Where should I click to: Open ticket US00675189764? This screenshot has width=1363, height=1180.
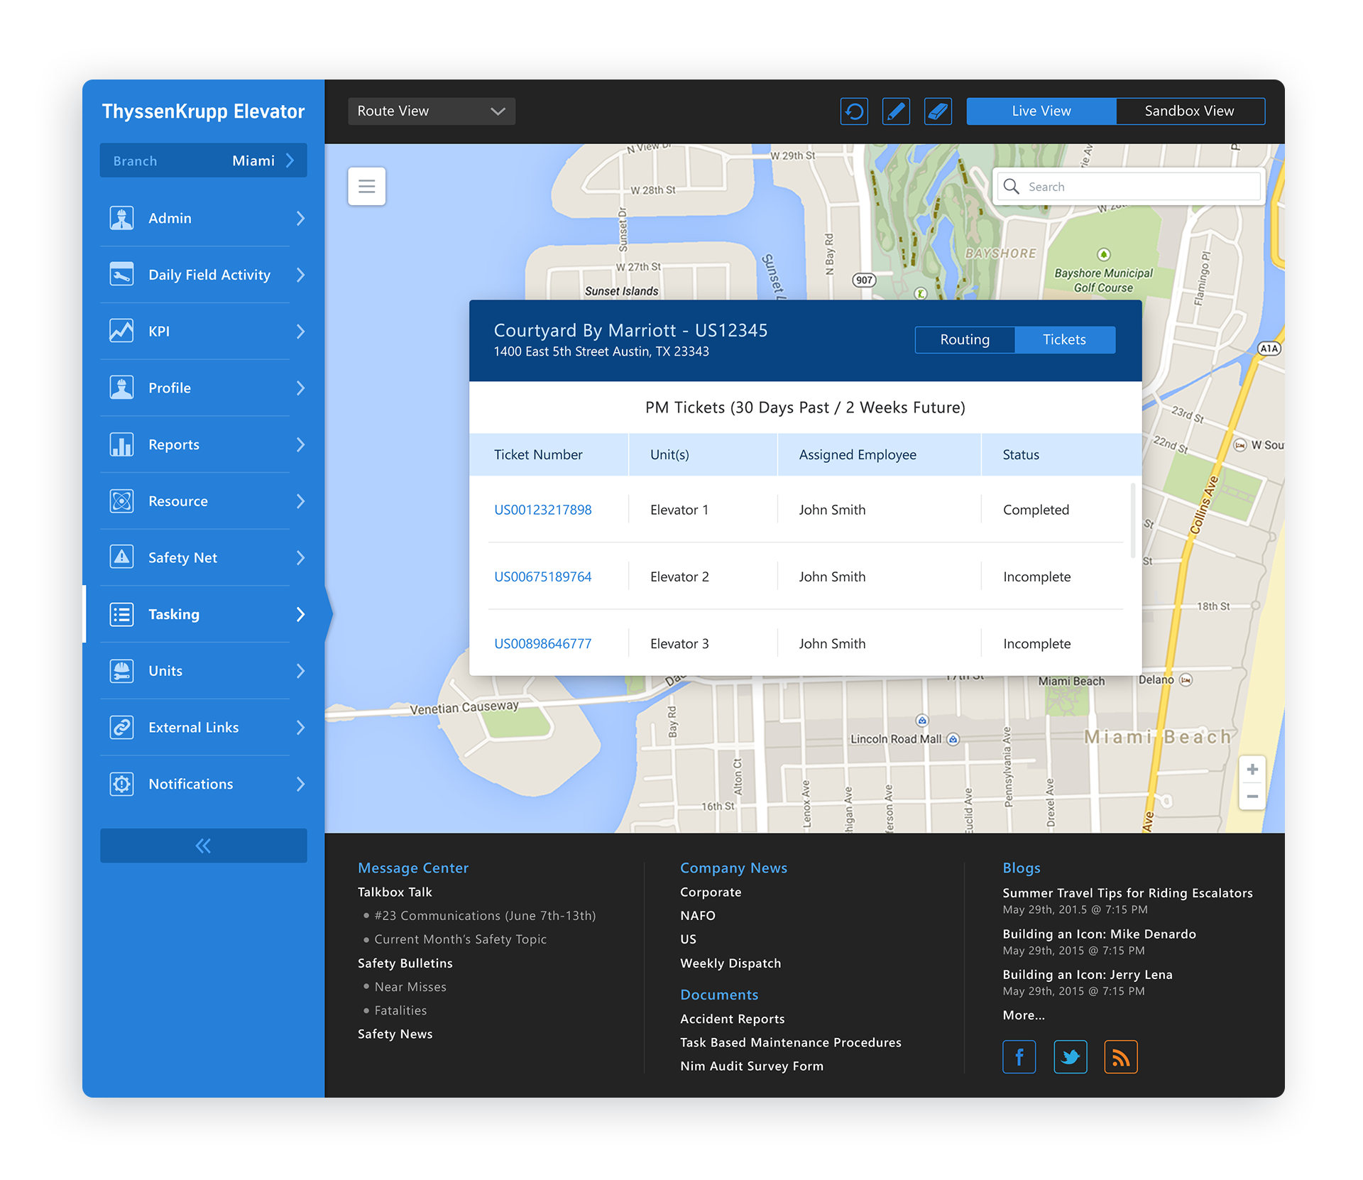(543, 577)
